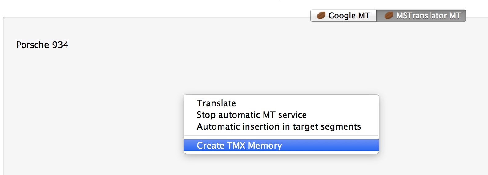Screen dimensions: 488x175
Task: Click blank pane area right of the popup
Action: [x=431, y=123]
